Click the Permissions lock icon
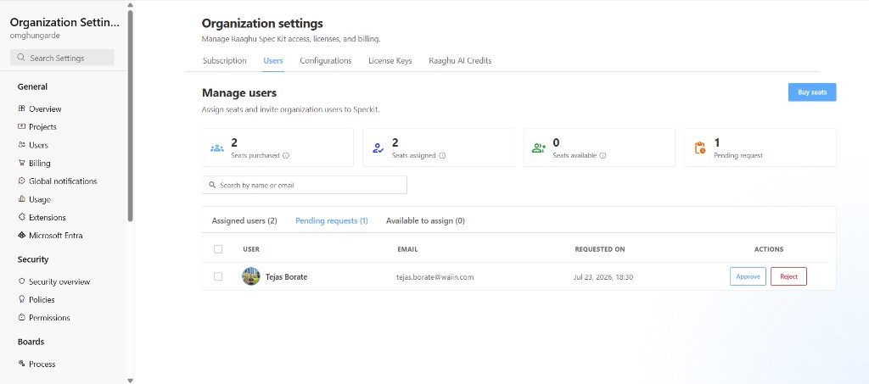 tap(21, 318)
